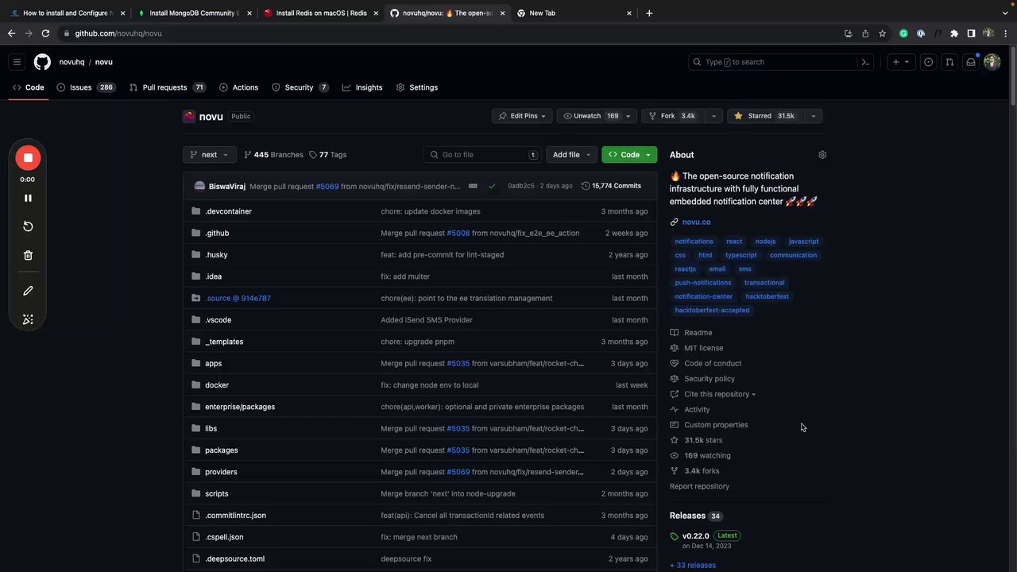Reload the page in the browser
This screenshot has height=572, width=1017.
[x=45, y=33]
